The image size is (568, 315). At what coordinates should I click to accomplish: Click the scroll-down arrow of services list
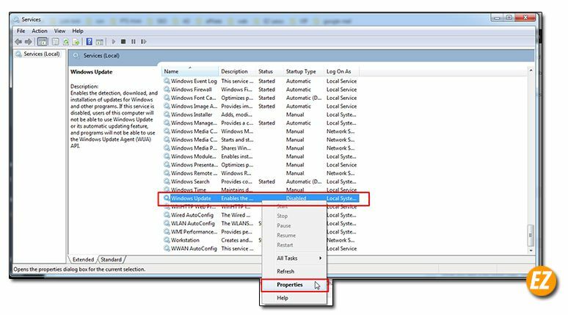coord(531,250)
